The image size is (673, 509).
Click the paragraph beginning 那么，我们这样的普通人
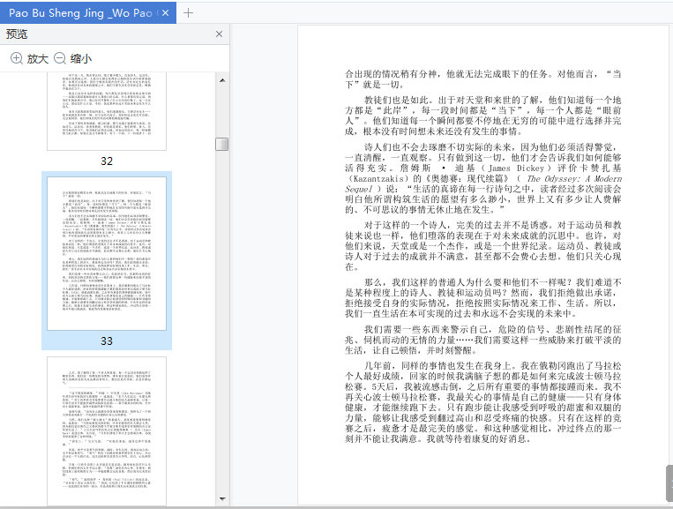482,298
